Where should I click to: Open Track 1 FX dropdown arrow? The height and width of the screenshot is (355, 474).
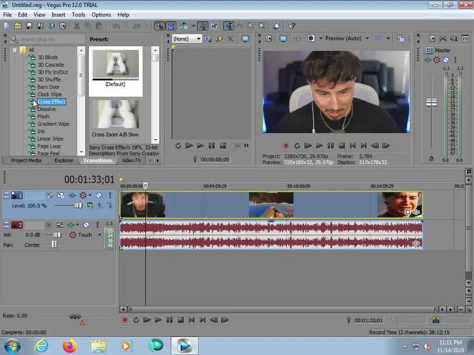point(90,196)
